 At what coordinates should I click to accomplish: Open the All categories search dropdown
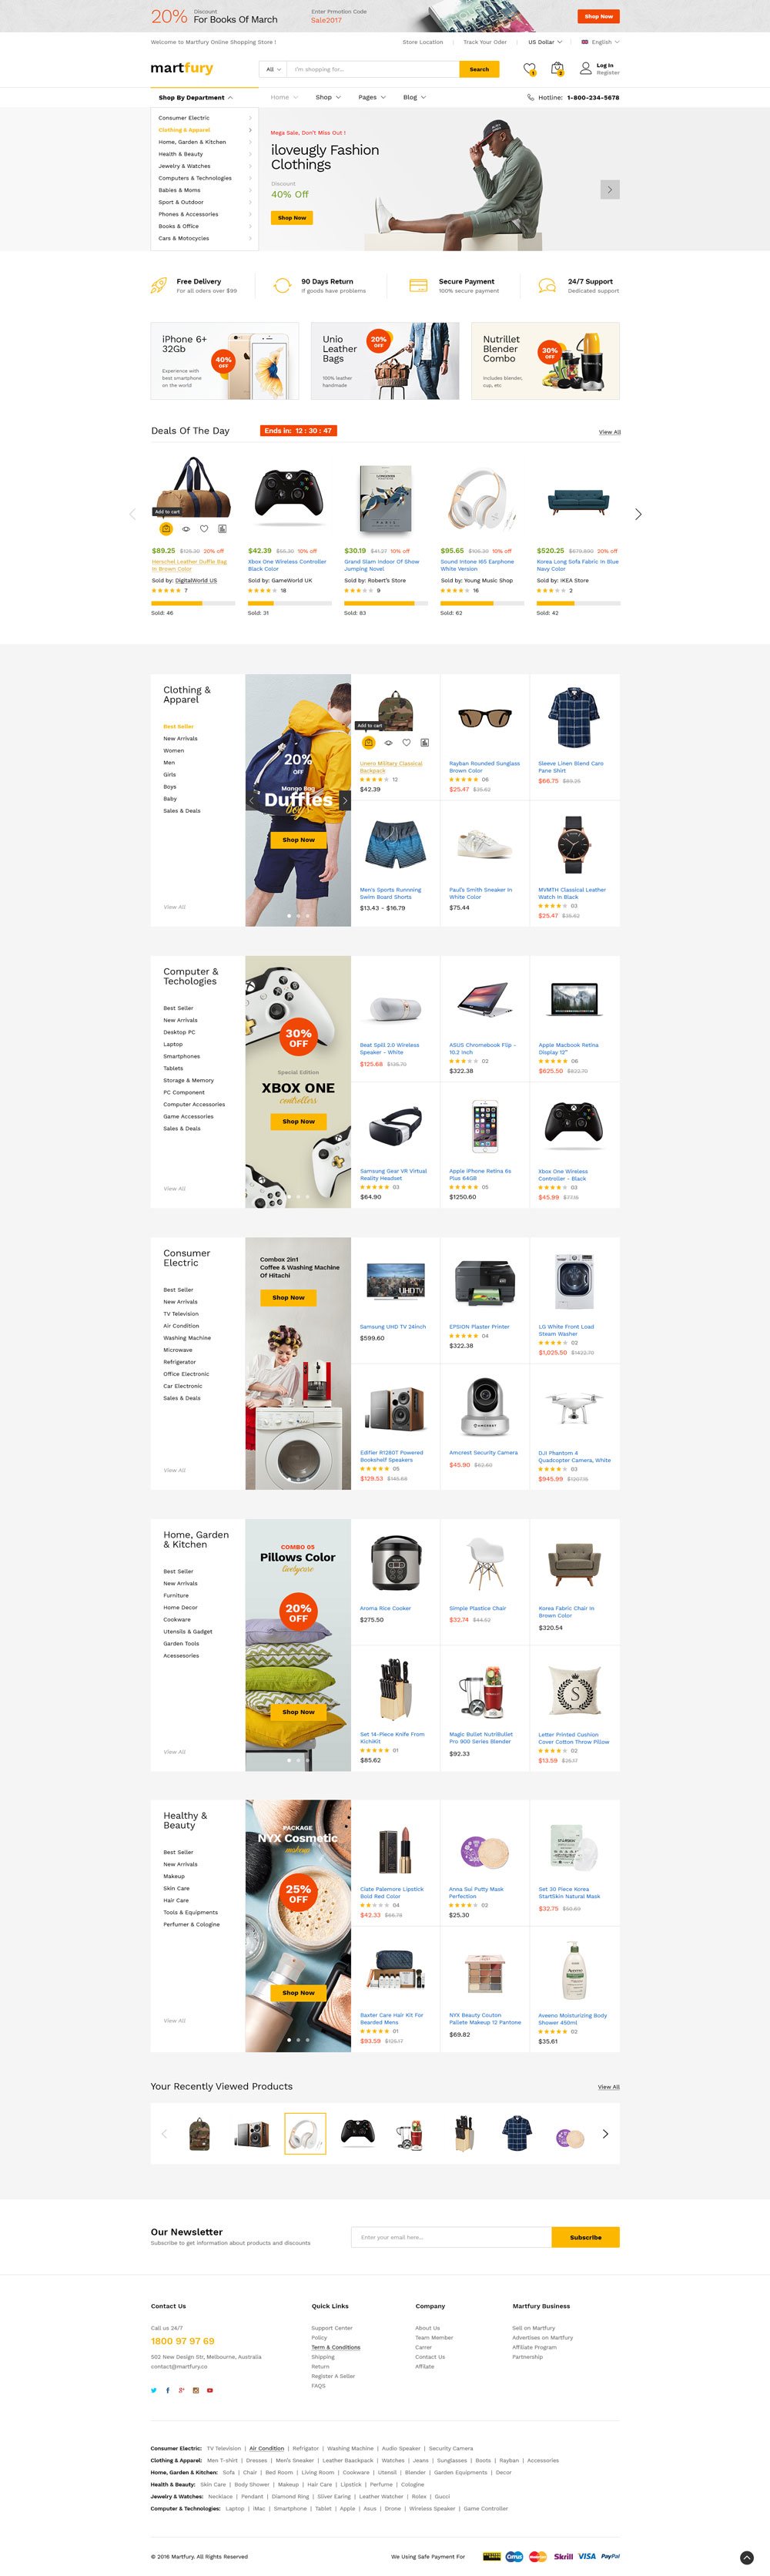coord(272,69)
